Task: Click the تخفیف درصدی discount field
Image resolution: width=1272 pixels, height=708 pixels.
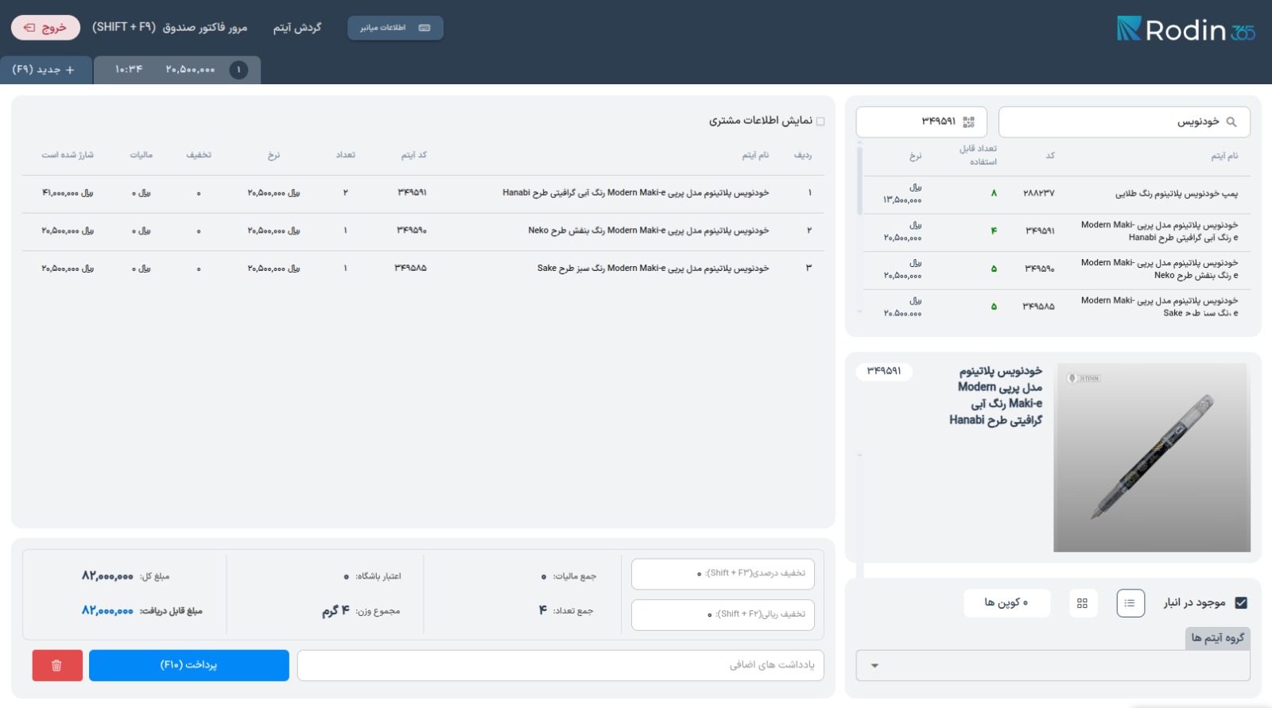Action: point(723,574)
